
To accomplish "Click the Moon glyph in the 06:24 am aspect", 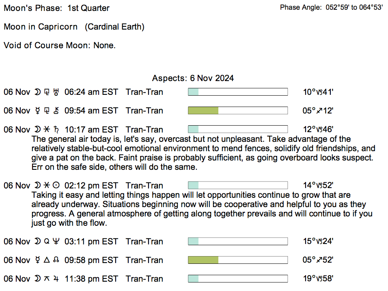I will point(38,92).
